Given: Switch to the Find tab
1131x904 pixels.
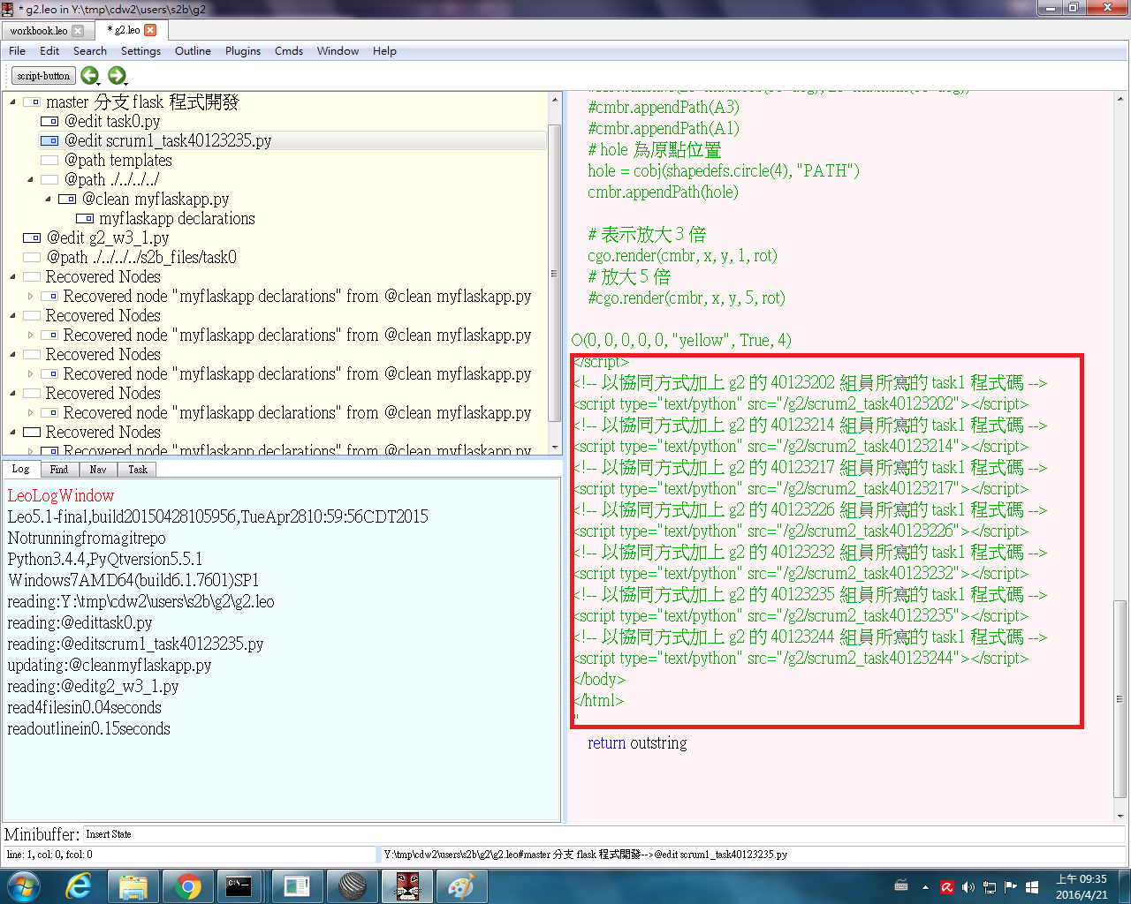Looking at the screenshot, I should 59,470.
